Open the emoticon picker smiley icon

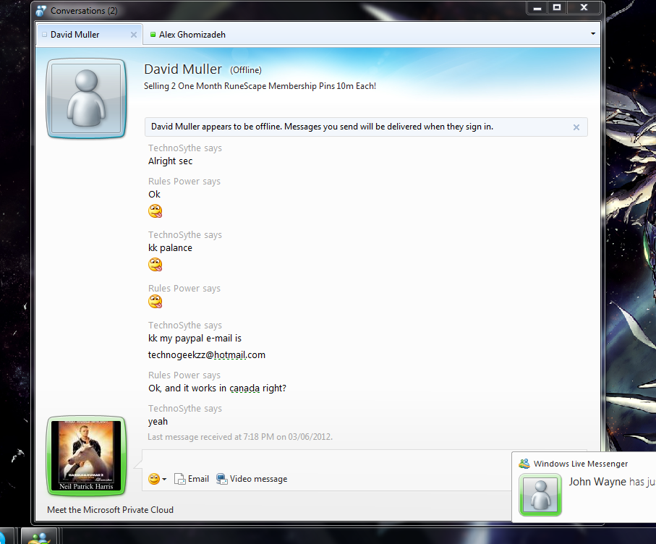[154, 479]
